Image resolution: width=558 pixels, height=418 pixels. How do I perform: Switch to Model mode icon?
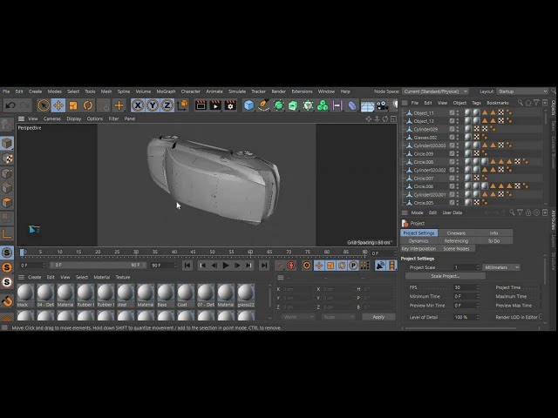(x=7, y=143)
